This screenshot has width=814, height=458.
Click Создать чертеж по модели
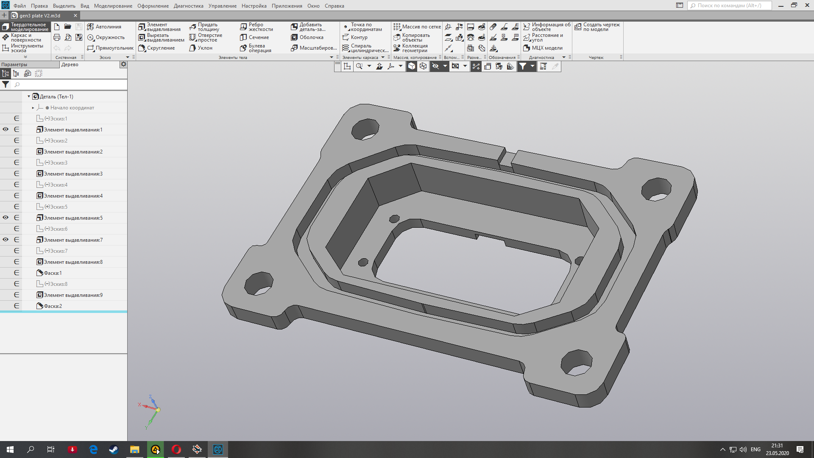pos(597,27)
